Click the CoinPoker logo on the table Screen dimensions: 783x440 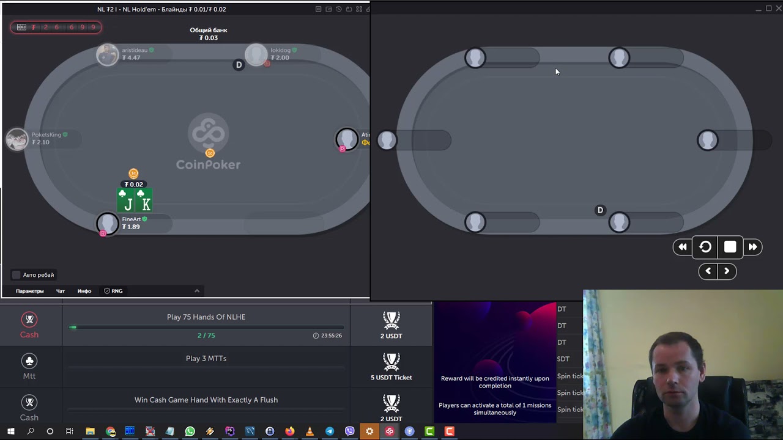pos(209,142)
